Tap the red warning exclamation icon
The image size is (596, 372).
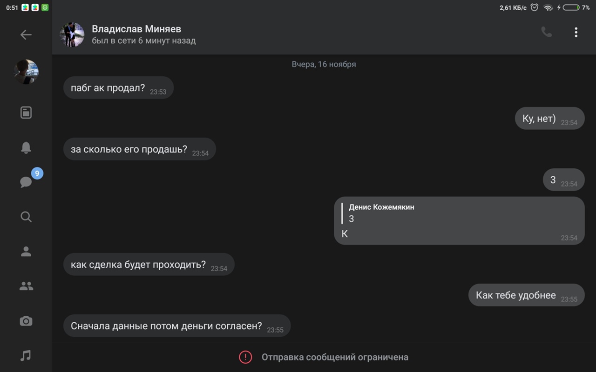pyautogui.click(x=245, y=357)
